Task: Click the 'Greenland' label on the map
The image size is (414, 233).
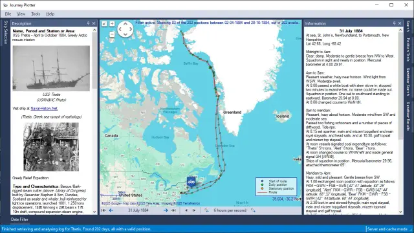Action: pos(232,112)
